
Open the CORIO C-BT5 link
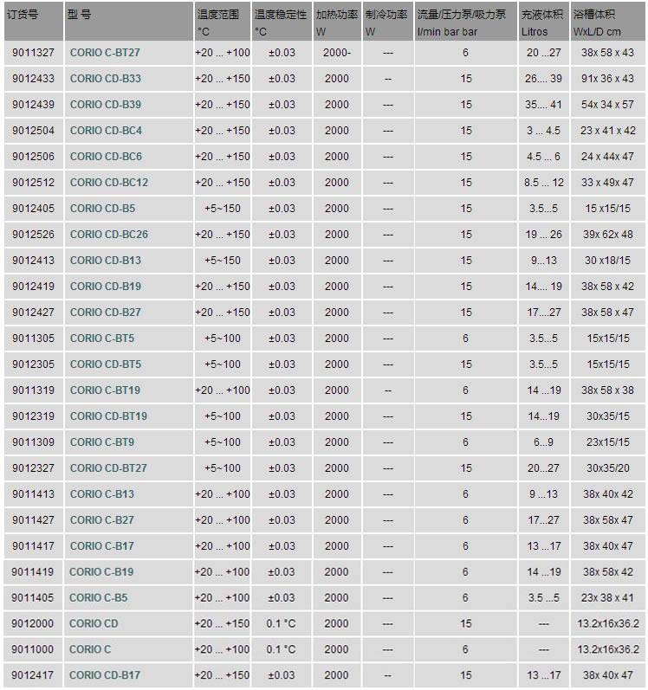pos(102,339)
